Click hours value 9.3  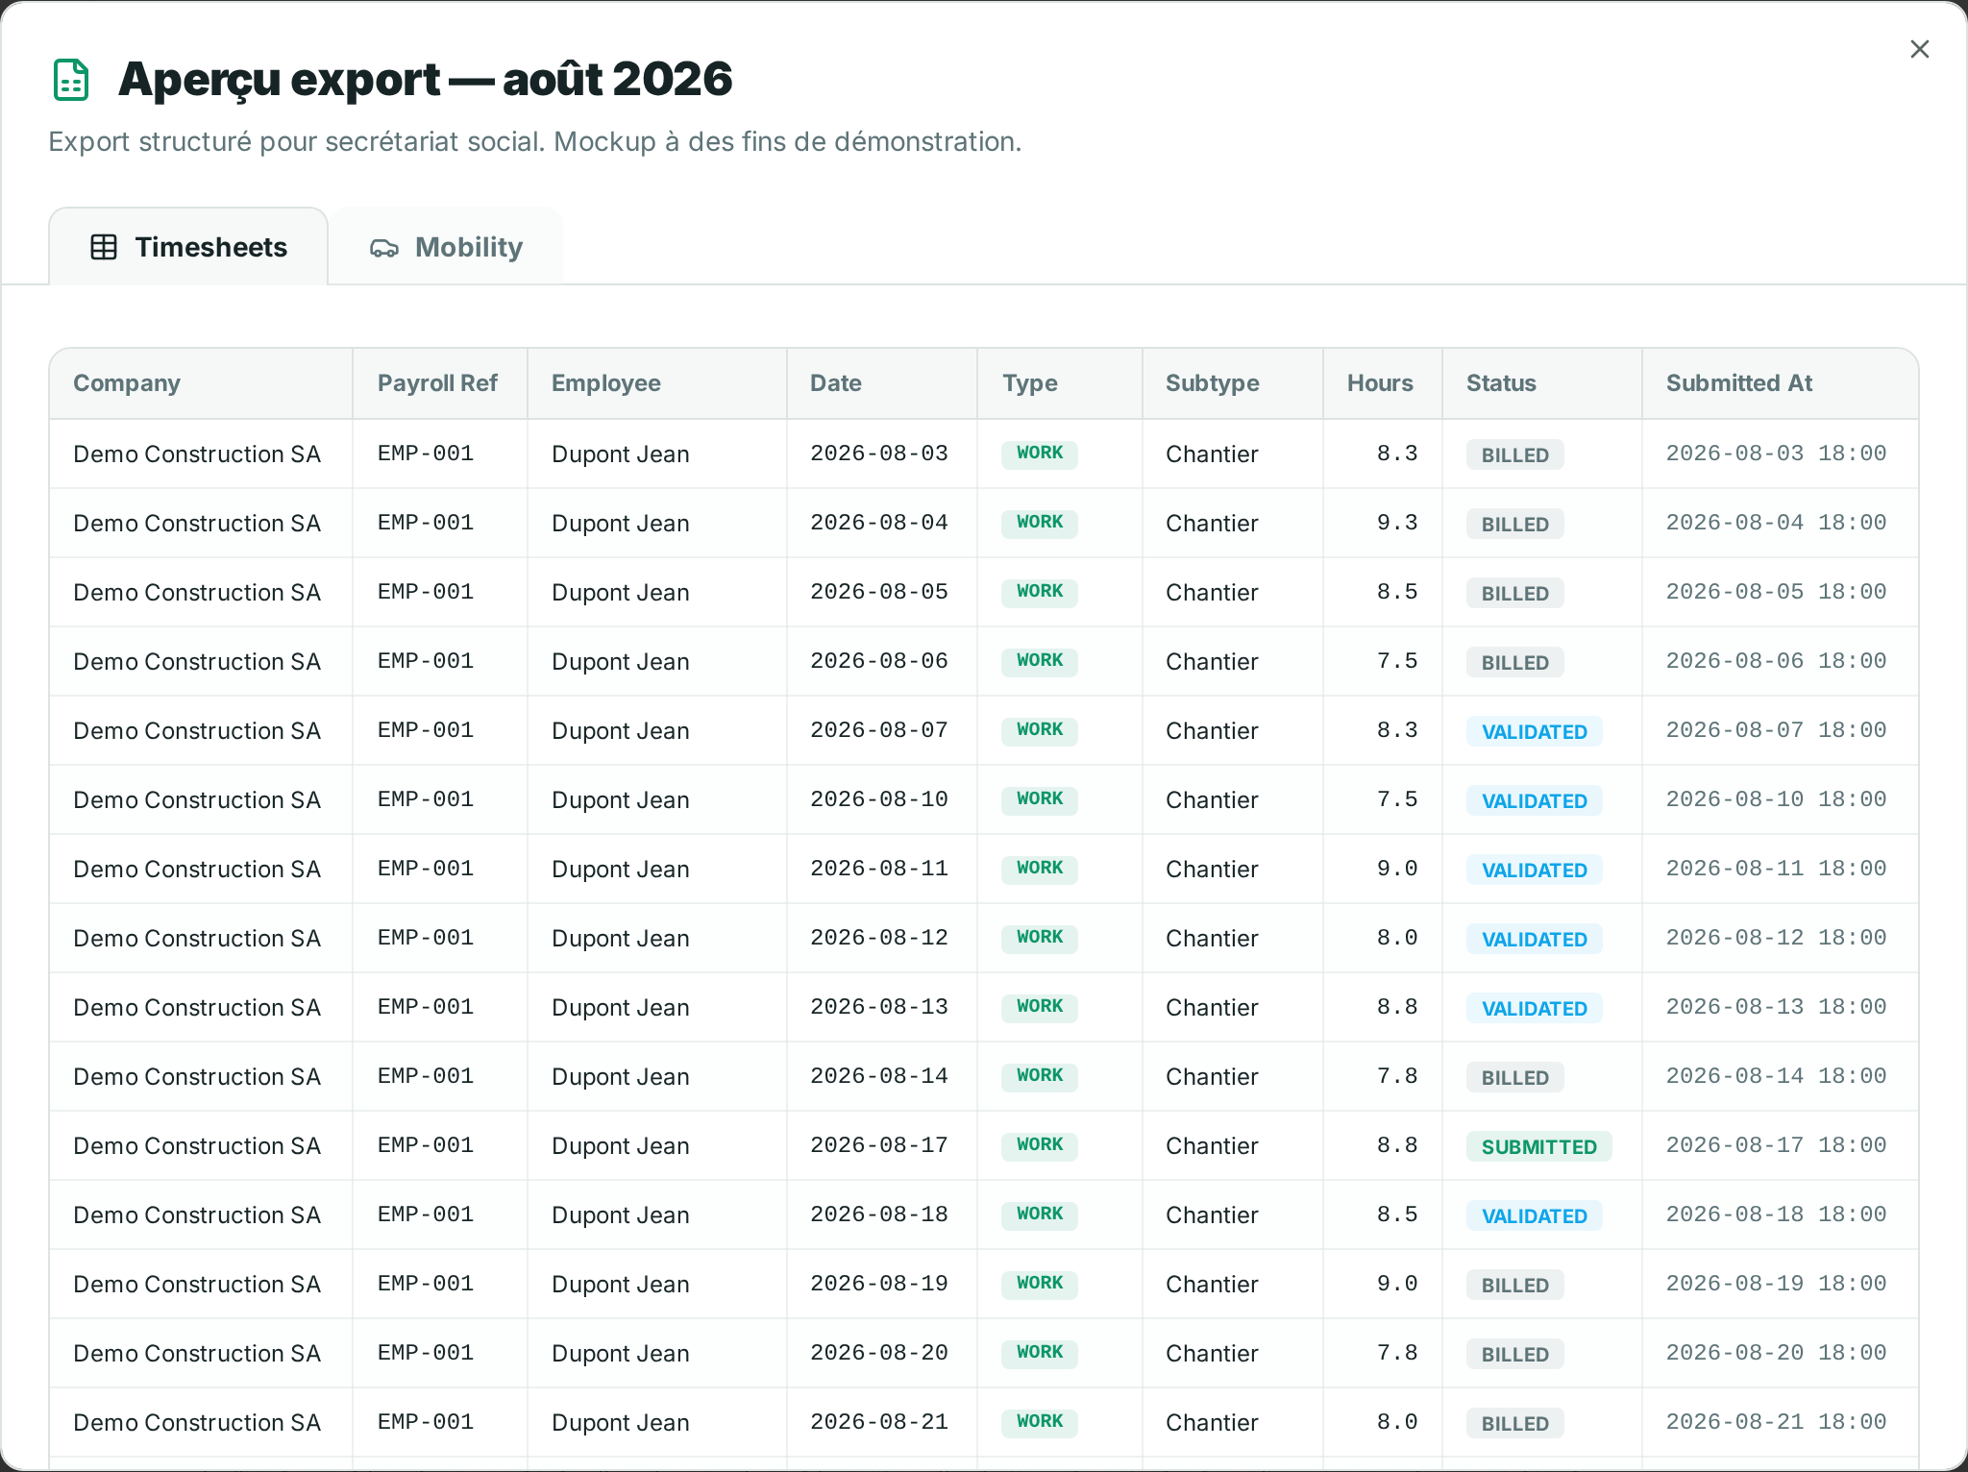(x=1397, y=523)
